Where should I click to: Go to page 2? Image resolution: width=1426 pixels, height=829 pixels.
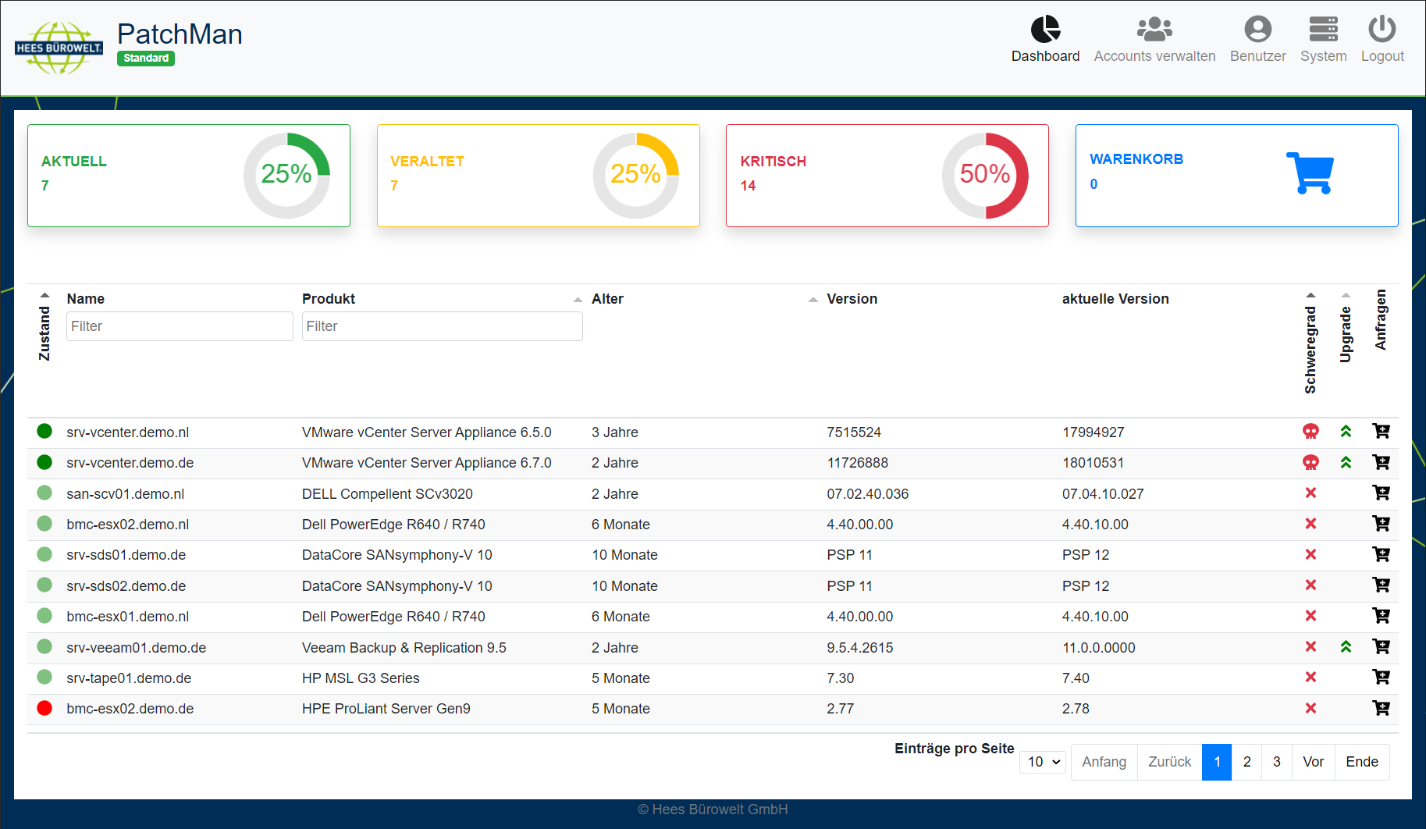click(1246, 762)
